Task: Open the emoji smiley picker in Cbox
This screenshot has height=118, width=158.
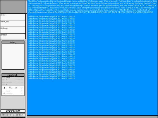Action: tap(4, 94)
